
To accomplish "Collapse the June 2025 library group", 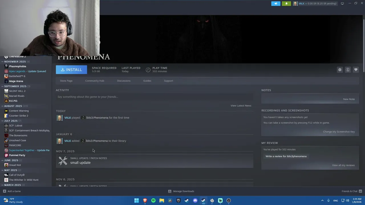I will pyautogui.click(x=3, y=160).
